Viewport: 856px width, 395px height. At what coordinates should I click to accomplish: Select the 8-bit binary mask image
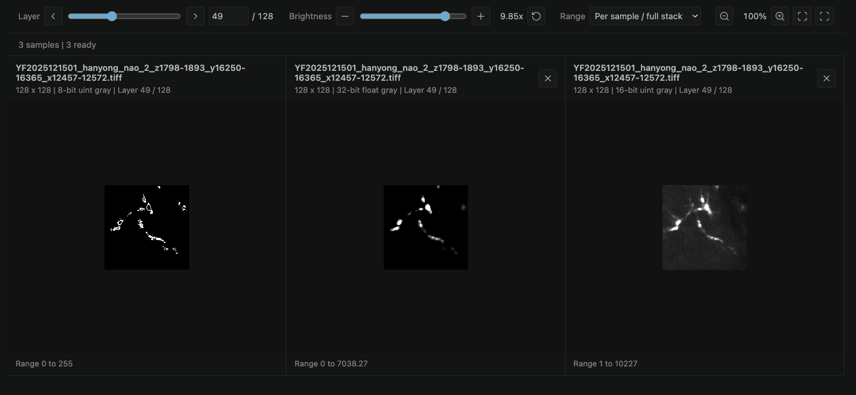(x=147, y=227)
